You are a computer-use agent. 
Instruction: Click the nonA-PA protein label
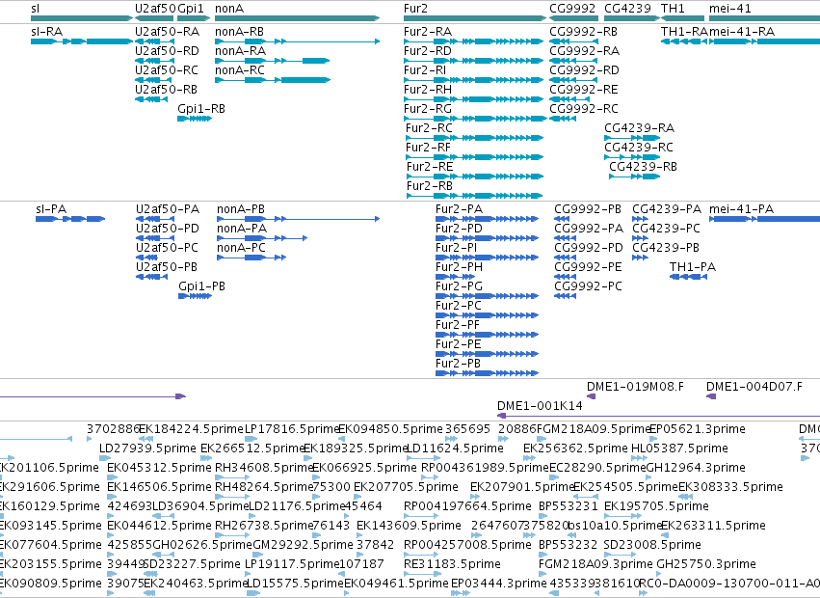[x=242, y=229]
